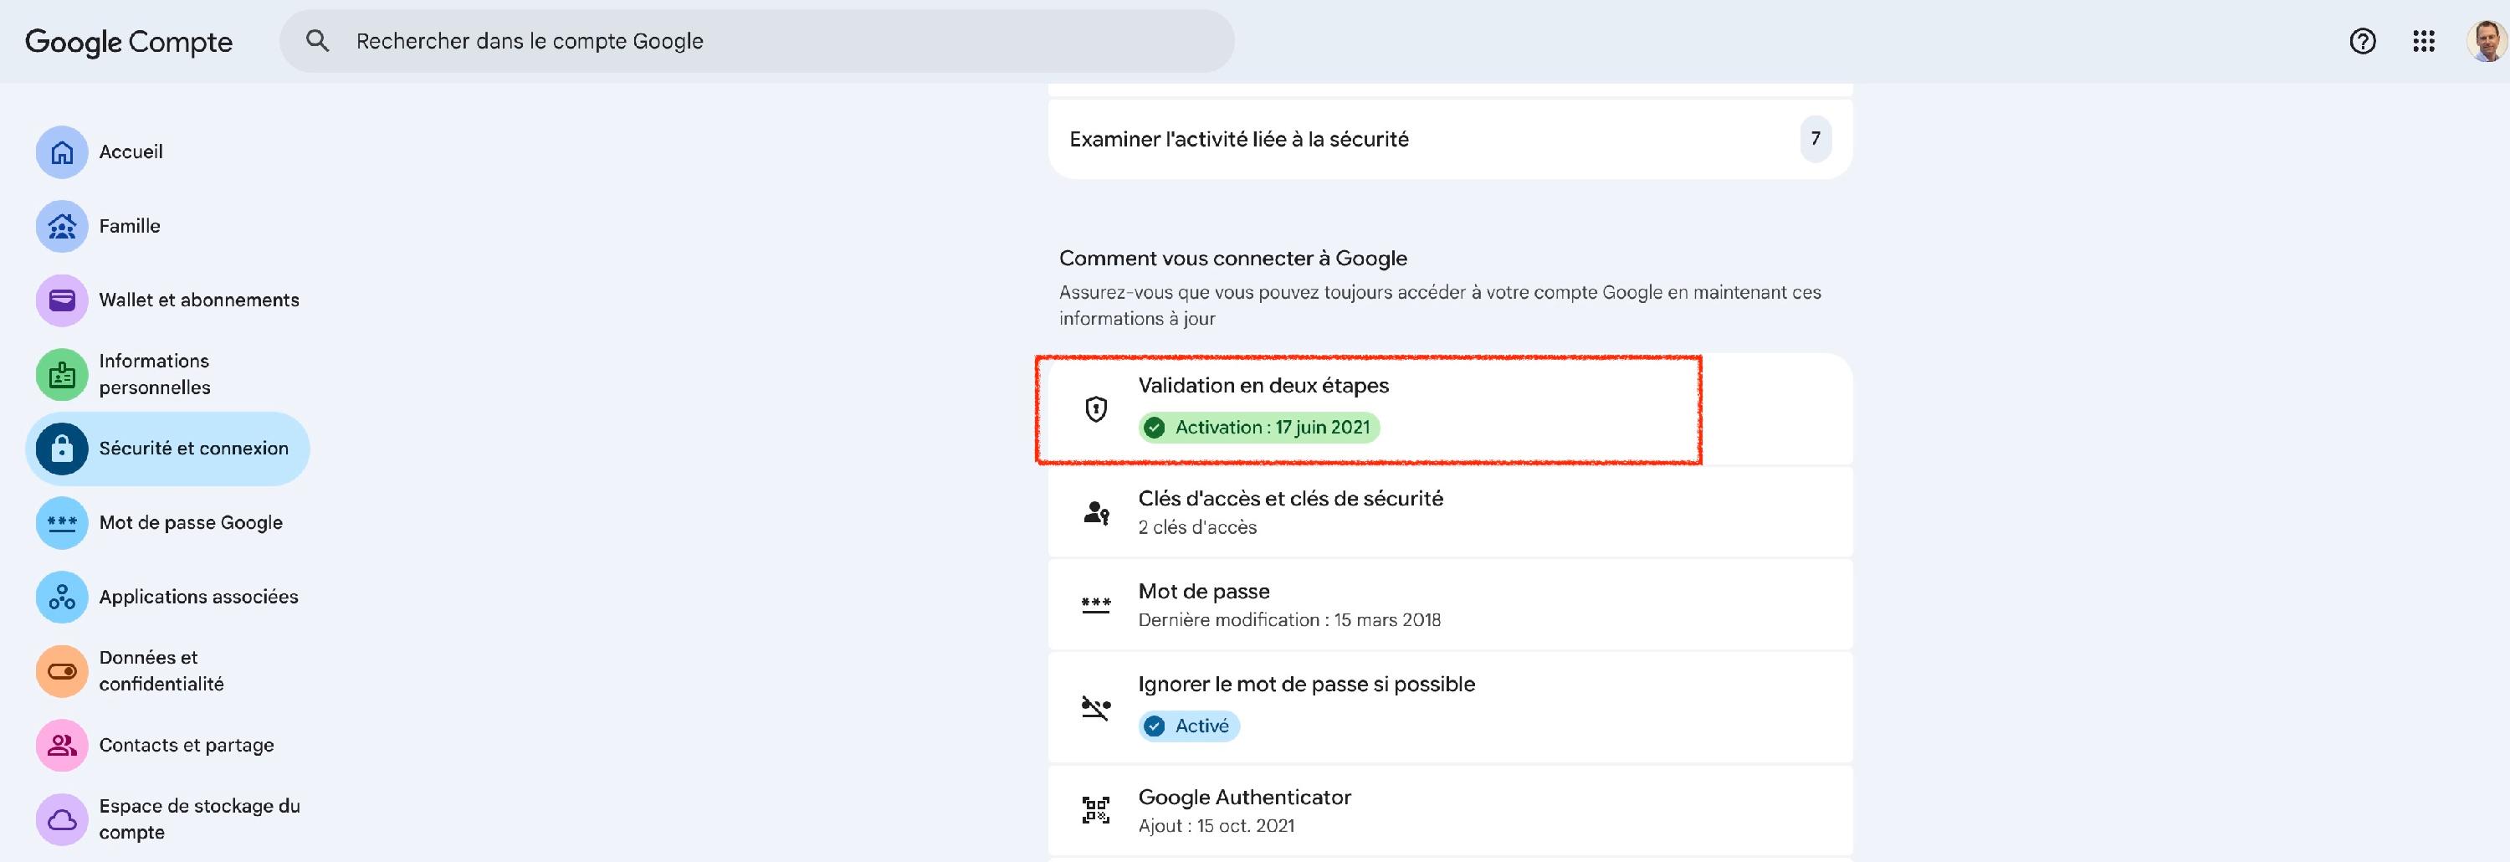
Task: Open Examiner l'activité liée à la sécurité
Action: [1450, 138]
